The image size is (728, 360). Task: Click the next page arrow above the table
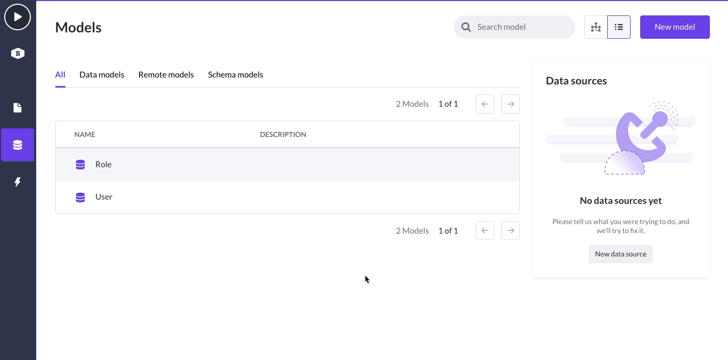[x=510, y=104]
